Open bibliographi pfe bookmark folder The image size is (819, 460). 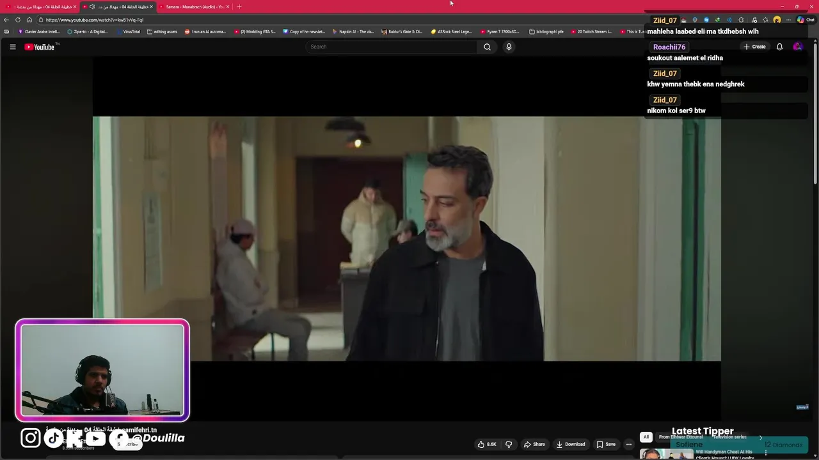(x=546, y=31)
